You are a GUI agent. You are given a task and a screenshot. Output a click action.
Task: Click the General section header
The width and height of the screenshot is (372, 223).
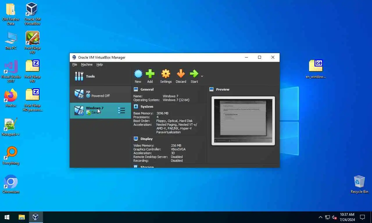click(147, 89)
